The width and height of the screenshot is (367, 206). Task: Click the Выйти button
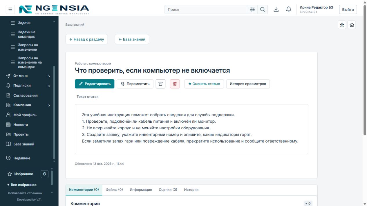coord(348,10)
